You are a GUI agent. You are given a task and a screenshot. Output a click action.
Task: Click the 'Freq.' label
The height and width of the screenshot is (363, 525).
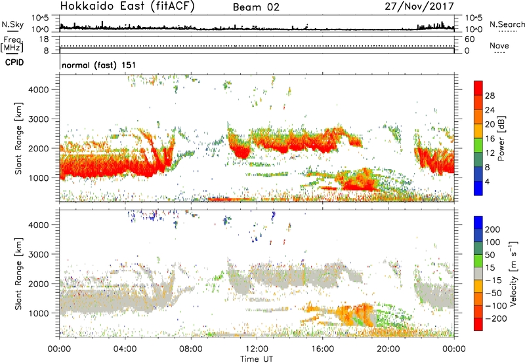coord(12,40)
